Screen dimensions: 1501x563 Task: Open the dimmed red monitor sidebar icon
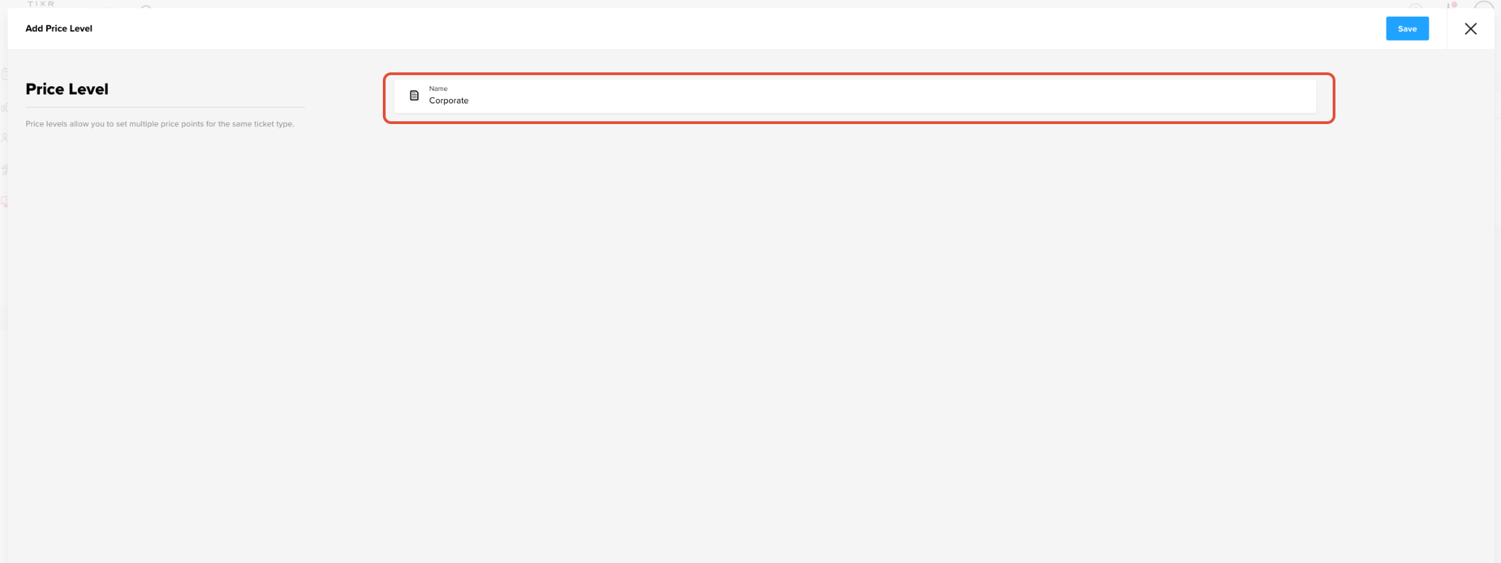coord(4,202)
